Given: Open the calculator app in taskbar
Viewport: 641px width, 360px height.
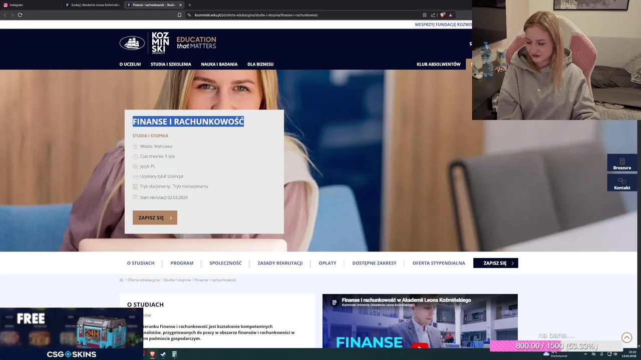Looking at the screenshot, I should (174, 354).
